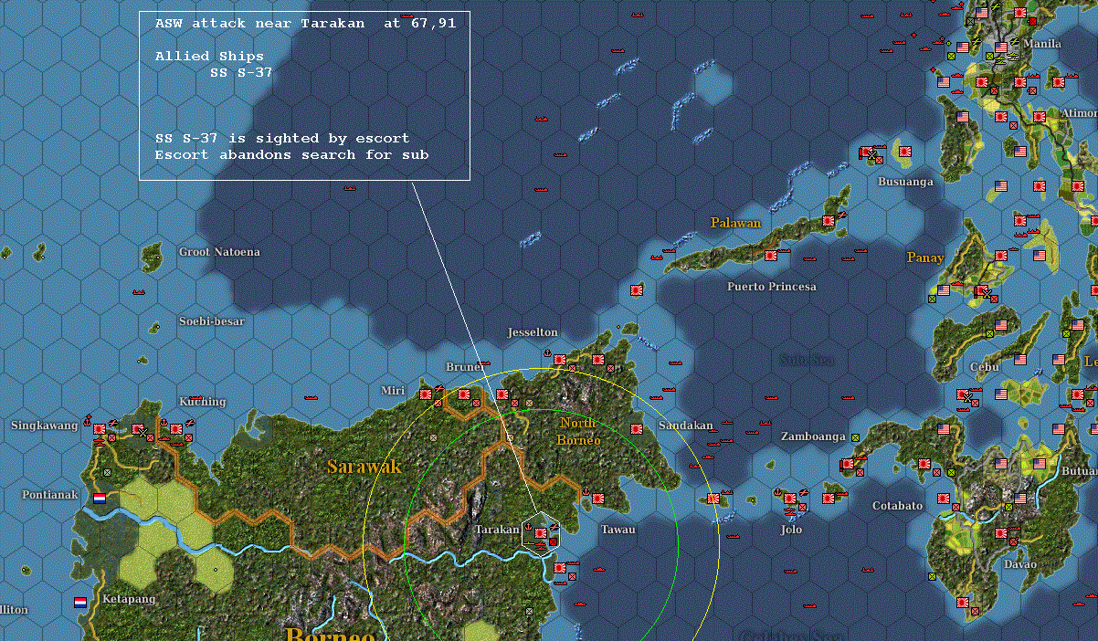
Task: Select the Japanese flag on Busuanga island
Action: click(x=905, y=152)
